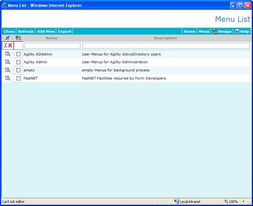Open Menu in the toolbar

(204, 32)
